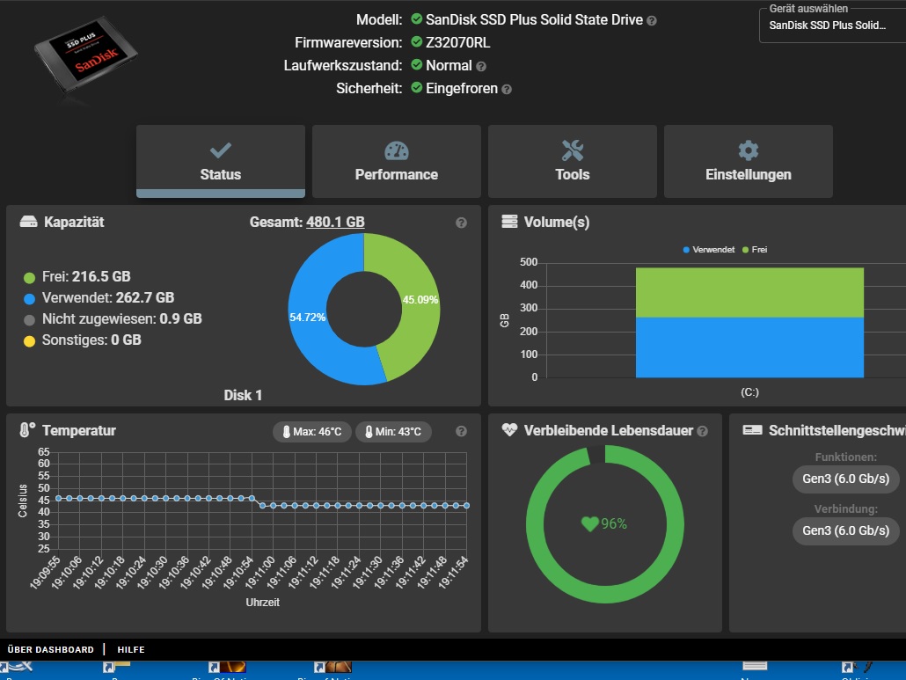Click help icon beside Verbleibende Lebensdauer
Screen dimensions: 906x680
coord(702,431)
